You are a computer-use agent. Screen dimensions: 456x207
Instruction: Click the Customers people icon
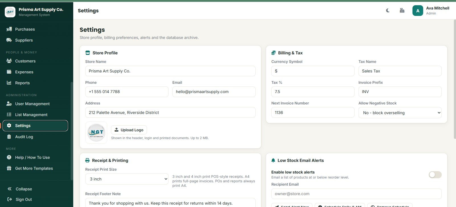(9, 61)
